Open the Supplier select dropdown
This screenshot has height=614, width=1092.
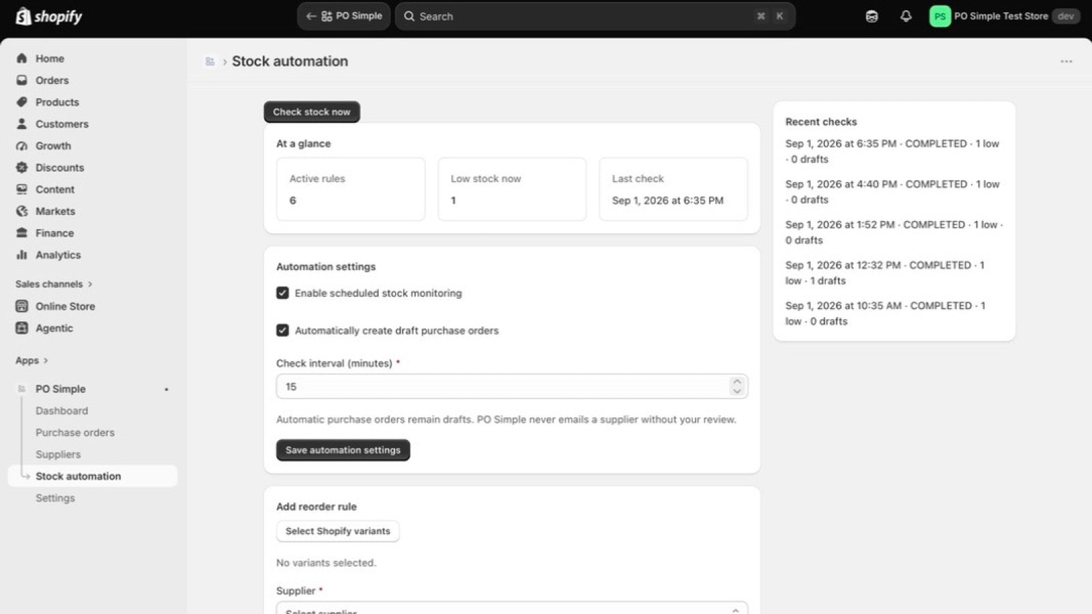click(512, 608)
